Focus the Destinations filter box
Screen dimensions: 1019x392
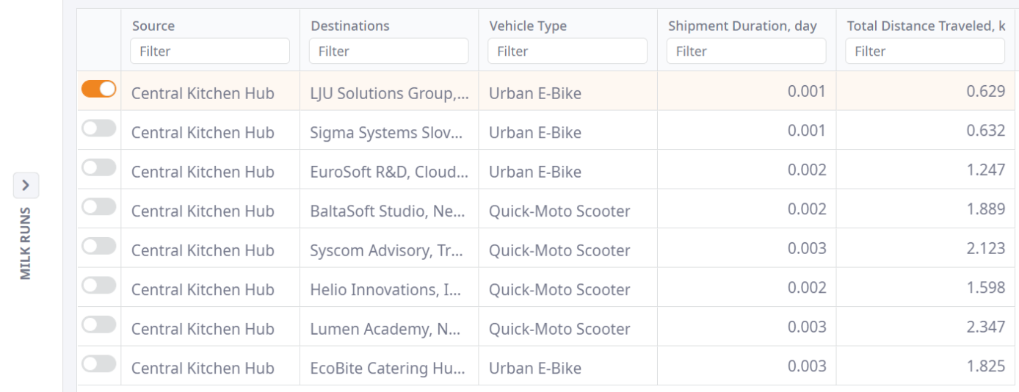pos(388,51)
